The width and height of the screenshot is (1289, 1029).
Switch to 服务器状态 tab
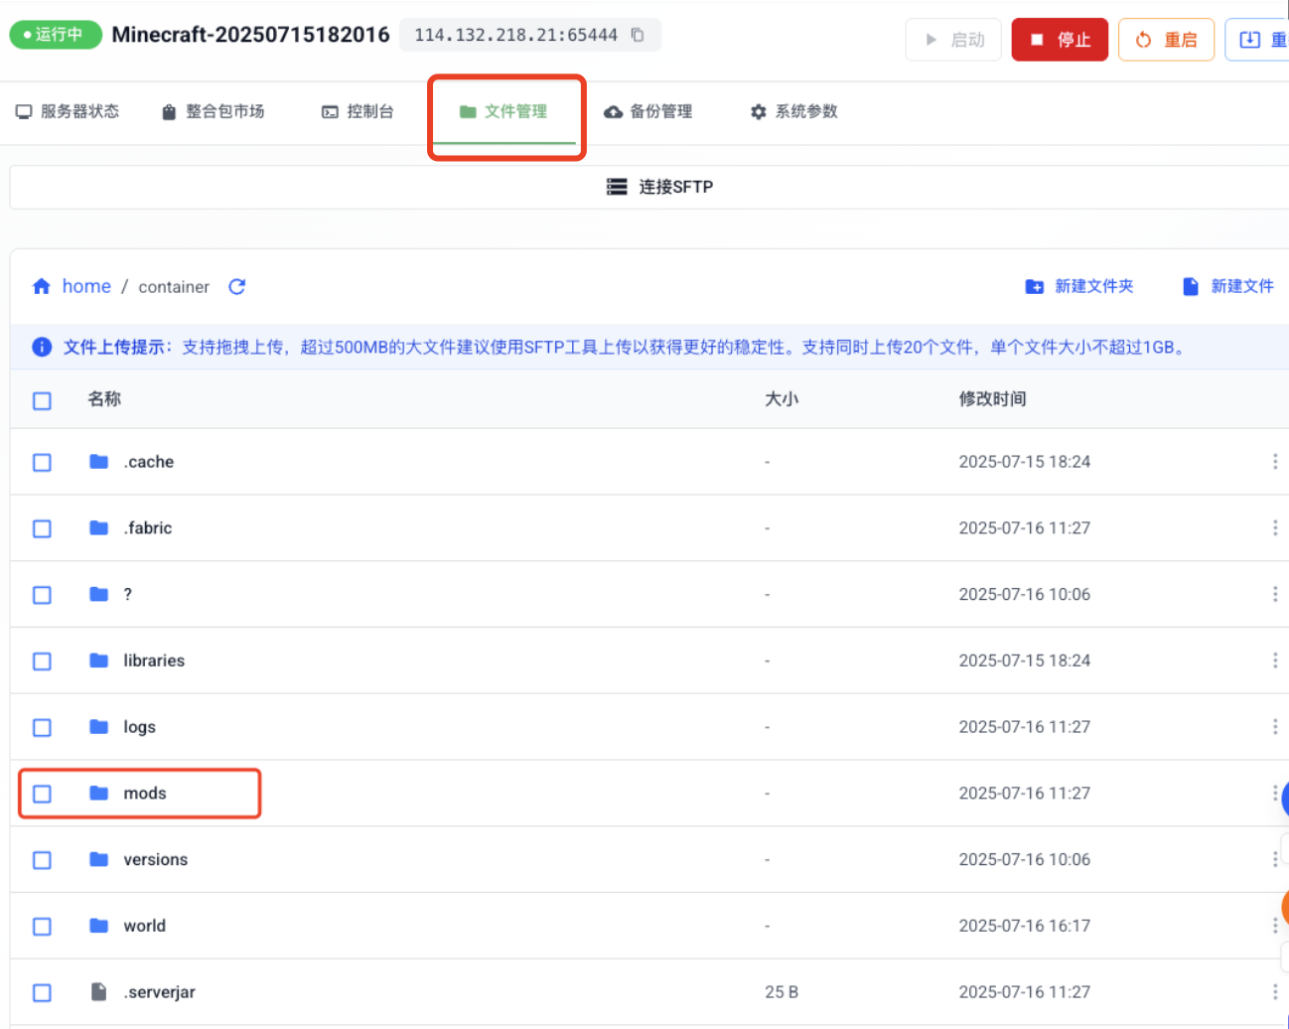coord(68,111)
